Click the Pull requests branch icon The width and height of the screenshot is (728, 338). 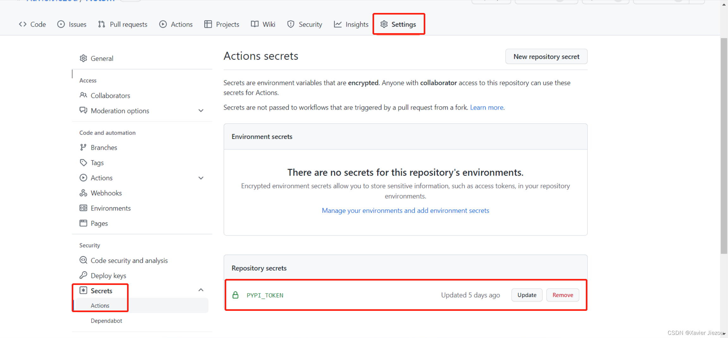[101, 24]
